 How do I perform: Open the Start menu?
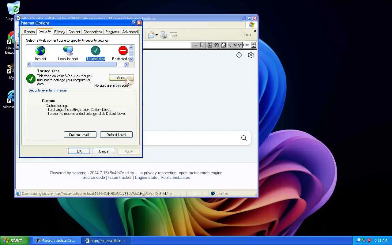[15, 240]
